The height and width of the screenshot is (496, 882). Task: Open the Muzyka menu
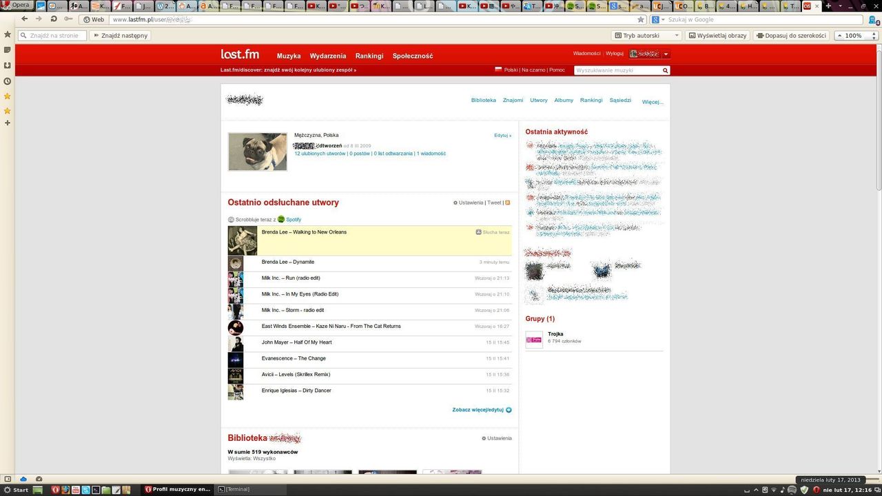click(289, 56)
